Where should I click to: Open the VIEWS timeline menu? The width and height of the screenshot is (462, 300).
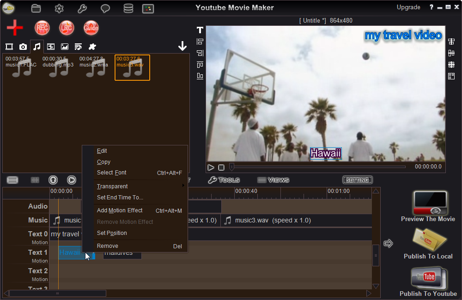coord(273,180)
